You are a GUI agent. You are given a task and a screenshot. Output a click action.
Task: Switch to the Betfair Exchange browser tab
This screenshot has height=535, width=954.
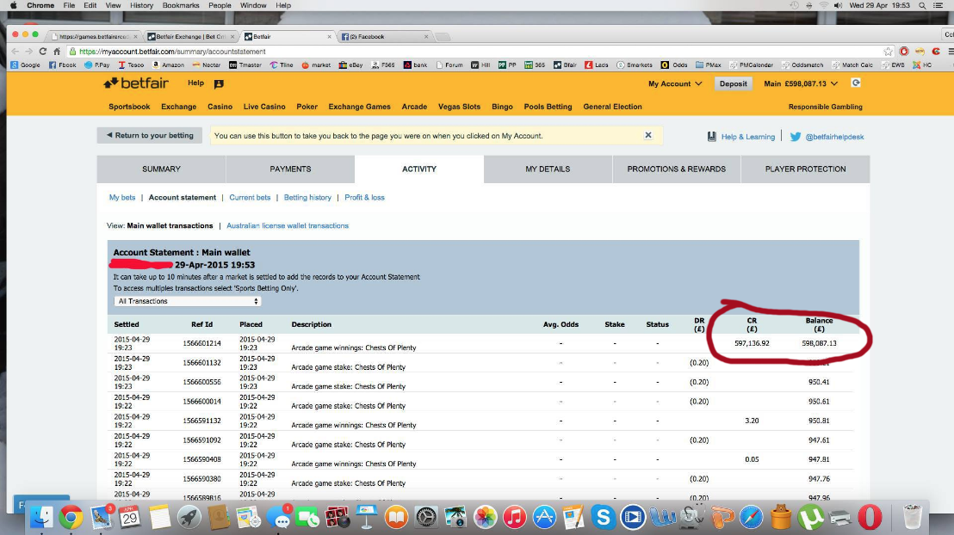point(190,36)
